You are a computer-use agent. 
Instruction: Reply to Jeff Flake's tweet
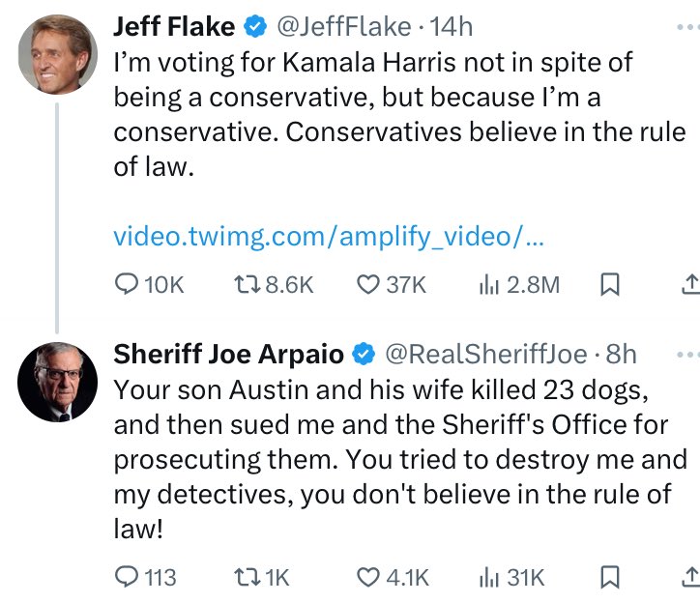128,284
